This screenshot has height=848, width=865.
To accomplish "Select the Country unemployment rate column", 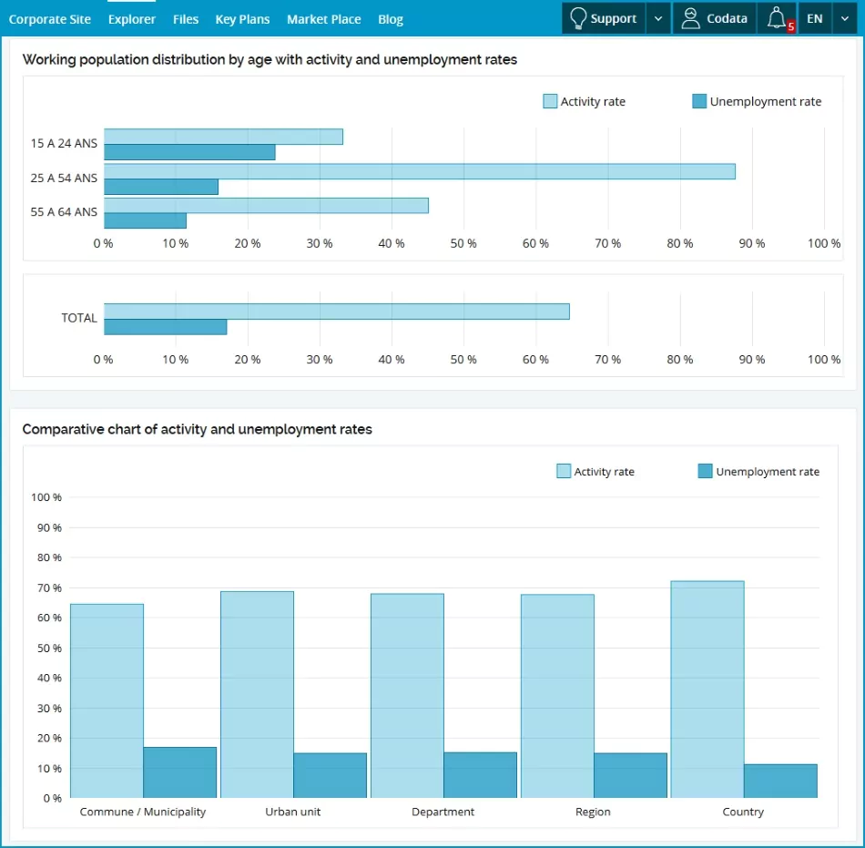I will [x=780, y=781].
